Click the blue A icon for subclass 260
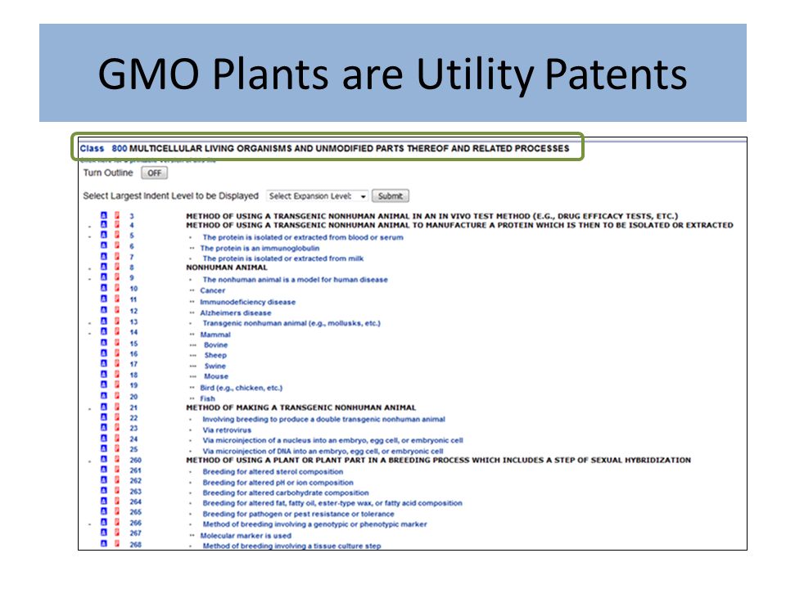The height and width of the screenshot is (589, 786). (x=104, y=459)
